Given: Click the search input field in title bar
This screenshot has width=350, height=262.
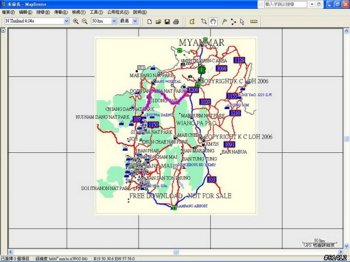Looking at the screenshot, I should click(285, 4).
